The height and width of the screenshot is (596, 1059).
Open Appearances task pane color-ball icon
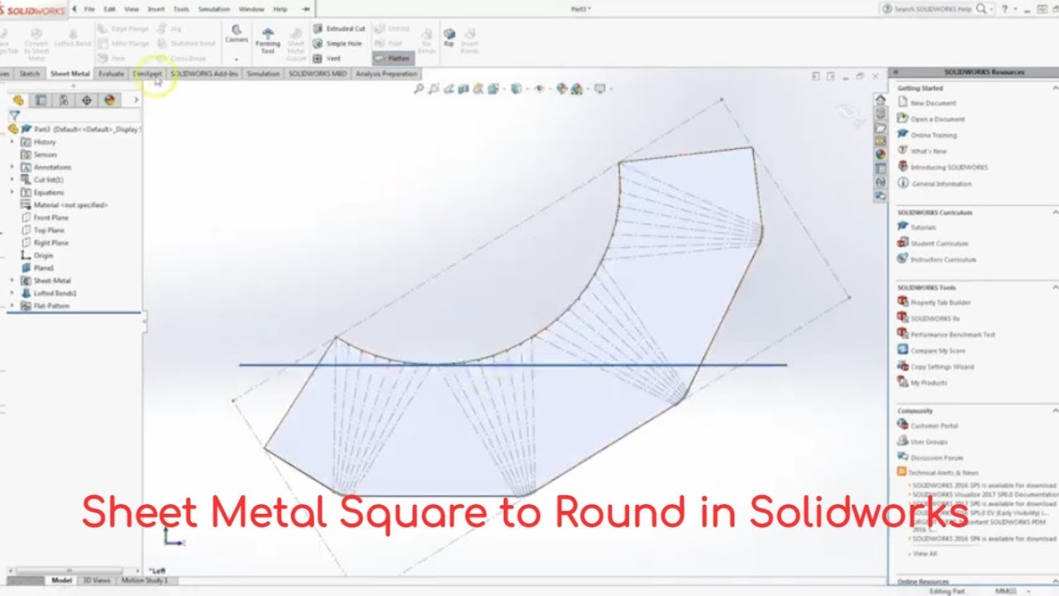click(880, 153)
